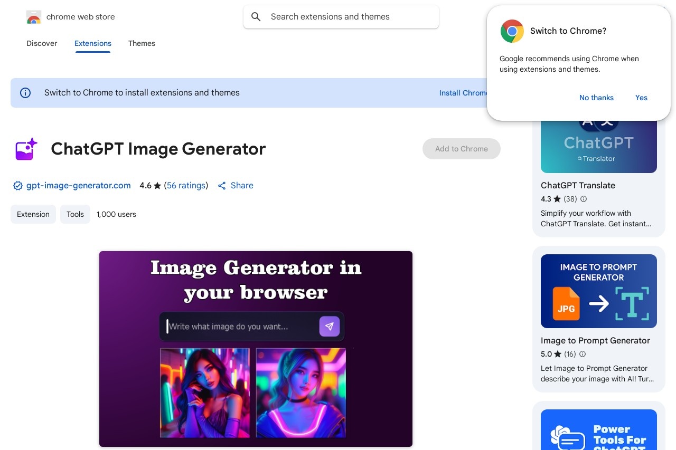This screenshot has height=450, width=676.
Task: Click the 'Switch to Chrome?' popup heading
Action: tap(568, 31)
